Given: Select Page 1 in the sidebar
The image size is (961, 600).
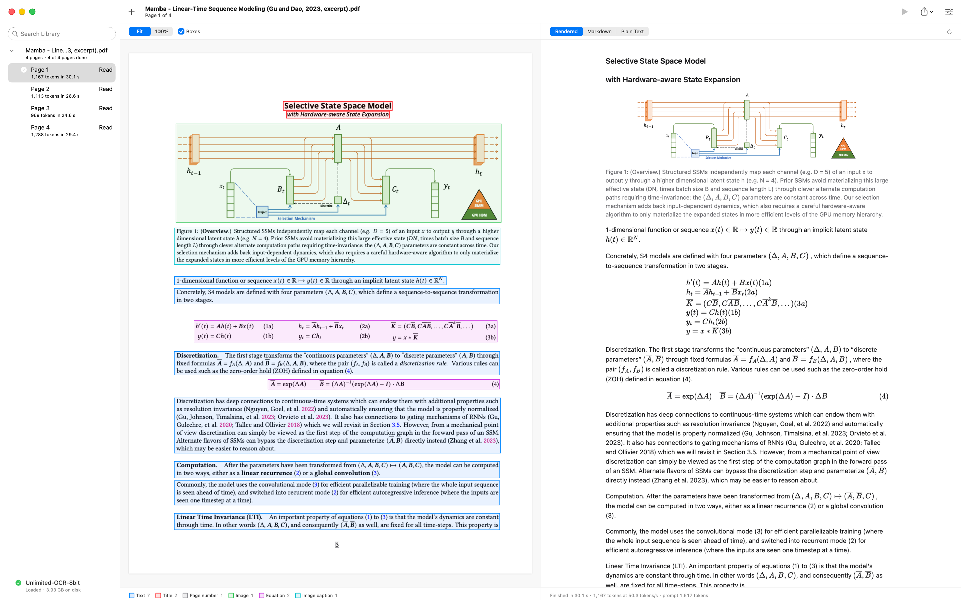Looking at the screenshot, I should pos(62,73).
